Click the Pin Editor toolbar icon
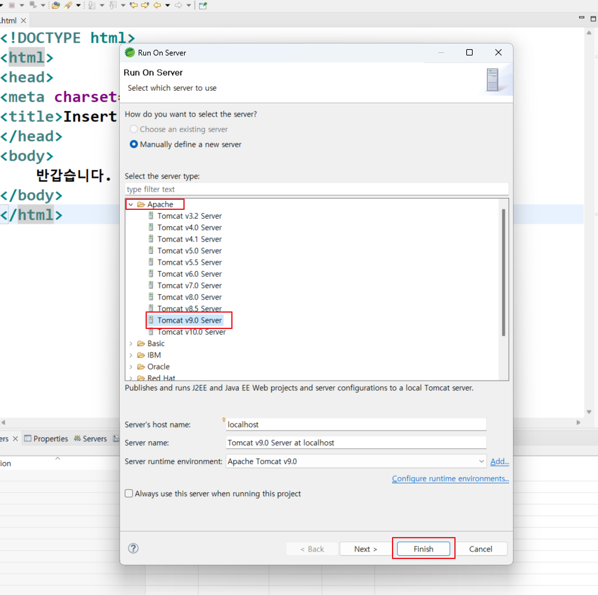Image resolution: width=598 pixels, height=595 pixels. [x=203, y=5]
